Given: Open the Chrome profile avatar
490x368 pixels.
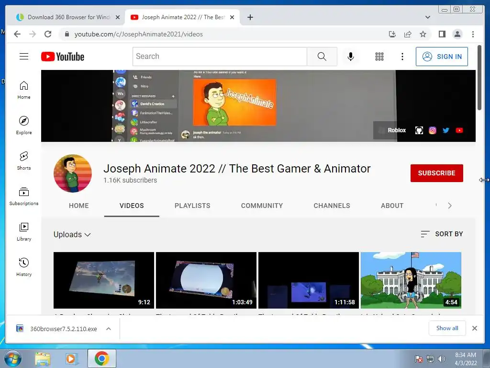Looking at the screenshot, I should 457,34.
